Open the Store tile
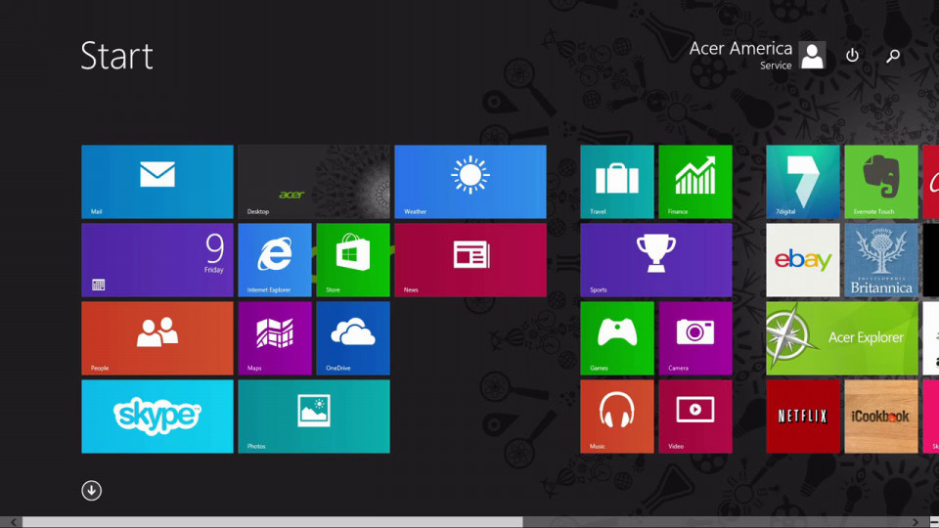939x528 pixels. point(353,260)
